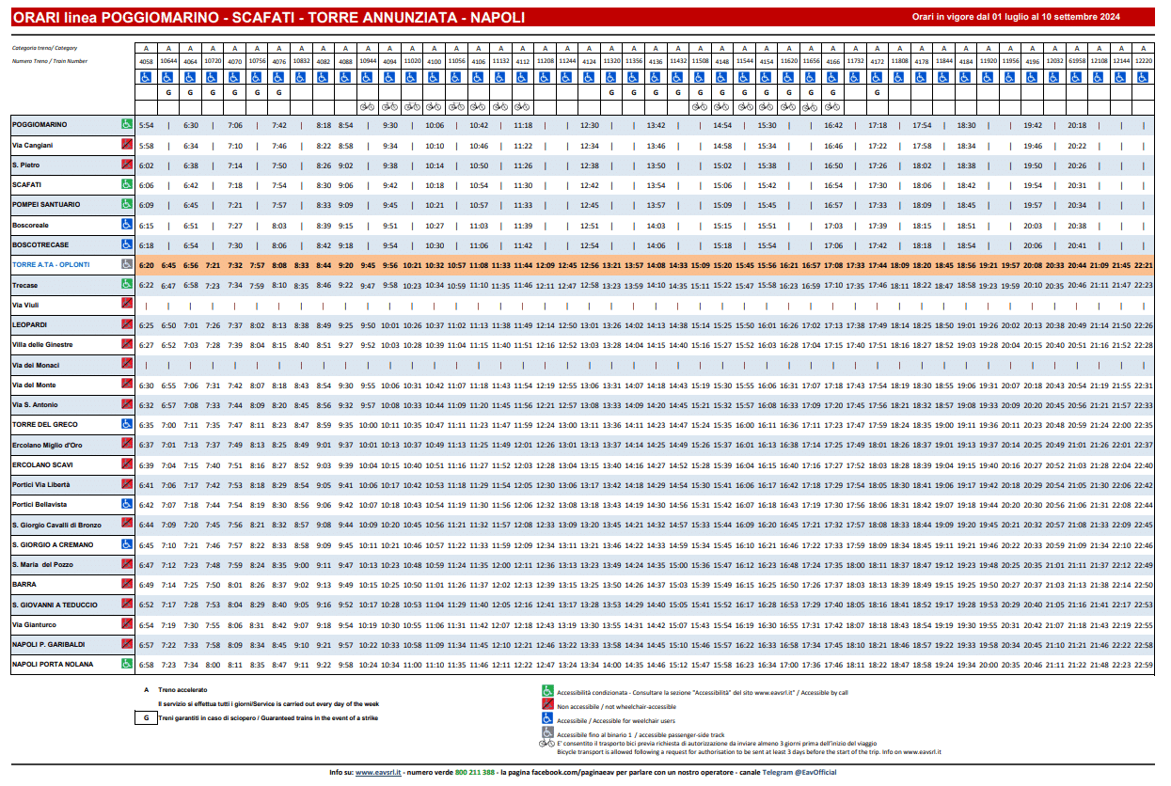Click the TORRE A.TA - OPLONTI station name

point(52,265)
